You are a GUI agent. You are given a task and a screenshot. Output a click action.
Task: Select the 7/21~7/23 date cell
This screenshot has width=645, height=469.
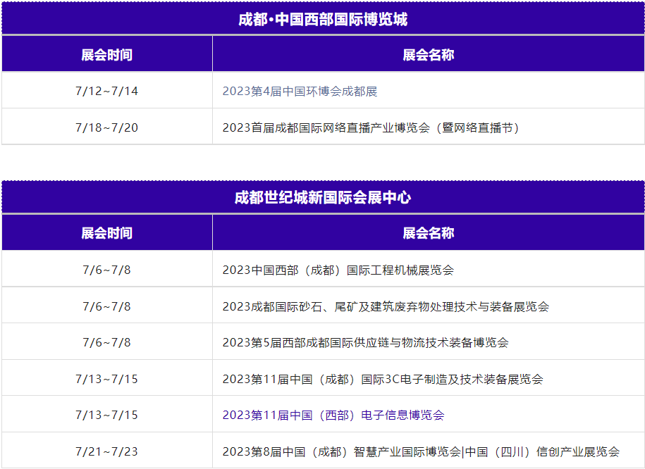tap(106, 451)
